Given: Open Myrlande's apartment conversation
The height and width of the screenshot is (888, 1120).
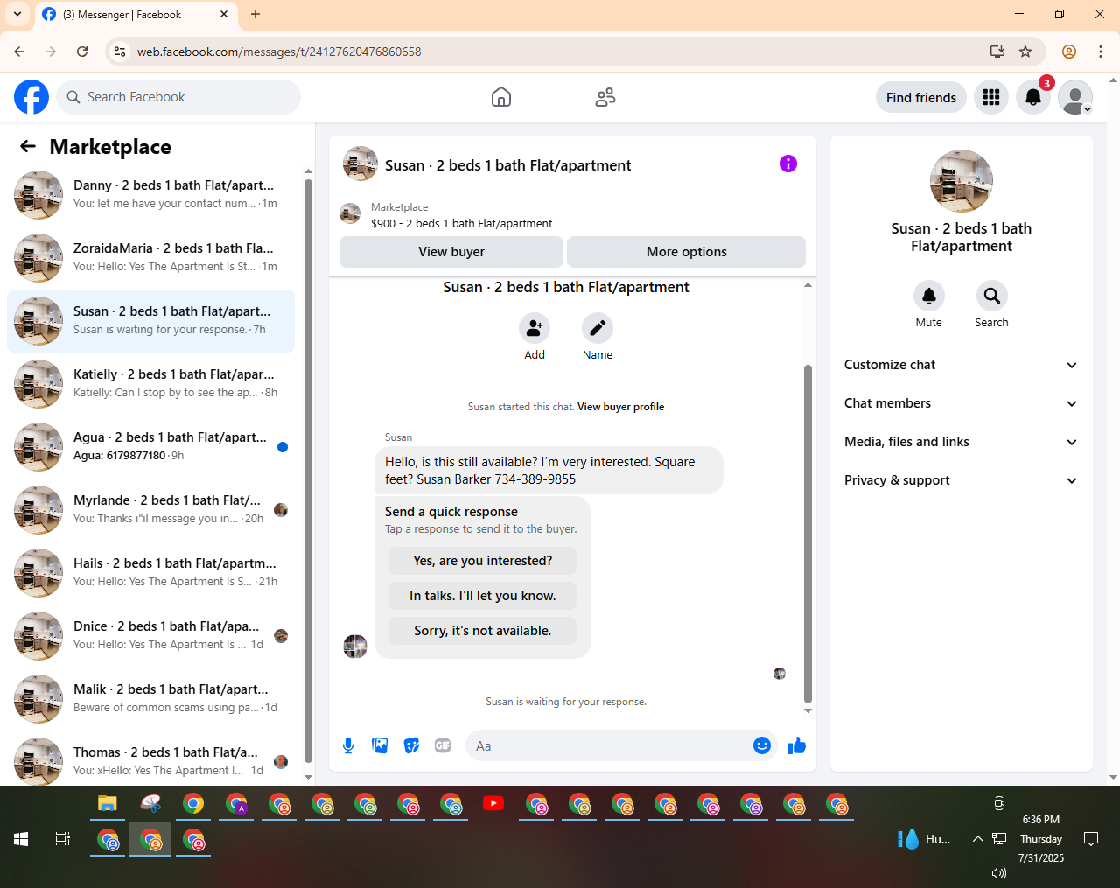Looking at the screenshot, I should click(150, 510).
